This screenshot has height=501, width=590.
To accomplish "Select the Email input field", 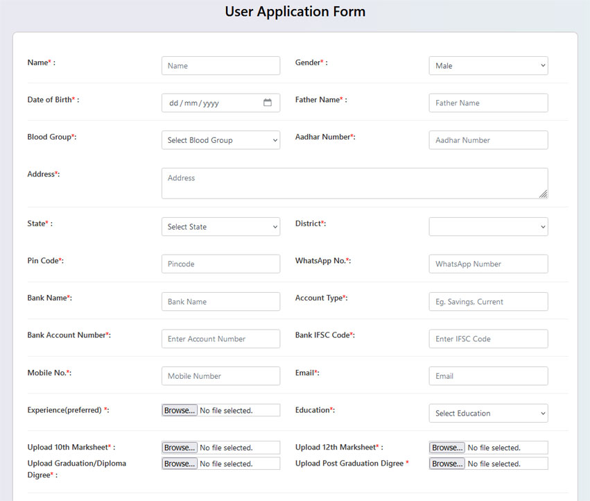I will [x=487, y=375].
